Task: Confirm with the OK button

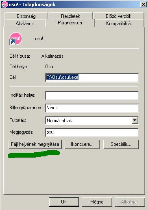Action: (x=64, y=202)
